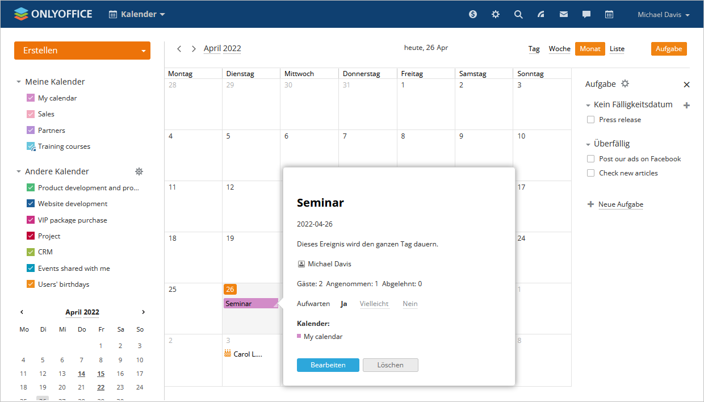Viewport: 704px width, 402px height.
Task: Click the search magnifier icon
Action: [x=518, y=14]
